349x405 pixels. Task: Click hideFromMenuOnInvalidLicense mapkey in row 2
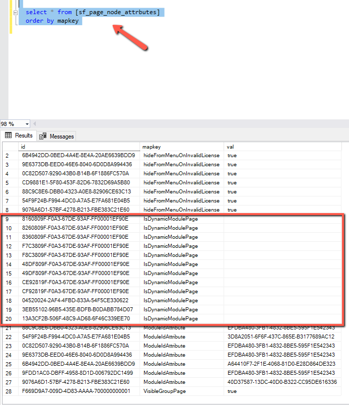pyautogui.click(x=182, y=156)
